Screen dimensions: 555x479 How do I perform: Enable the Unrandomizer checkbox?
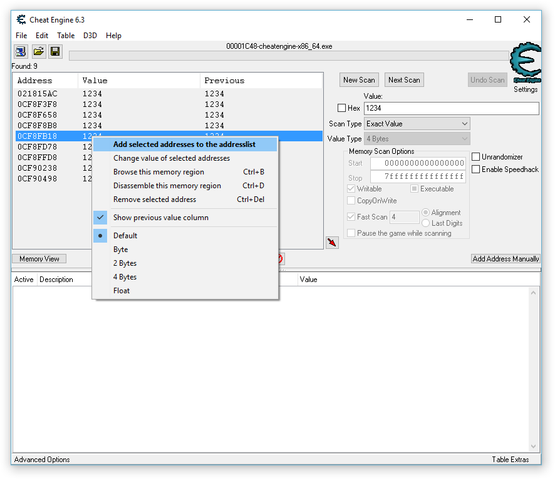(476, 156)
